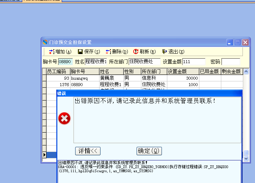Click the table scrollbar down arrow
Viewport: 255px width, 183px height.
pos(246,158)
